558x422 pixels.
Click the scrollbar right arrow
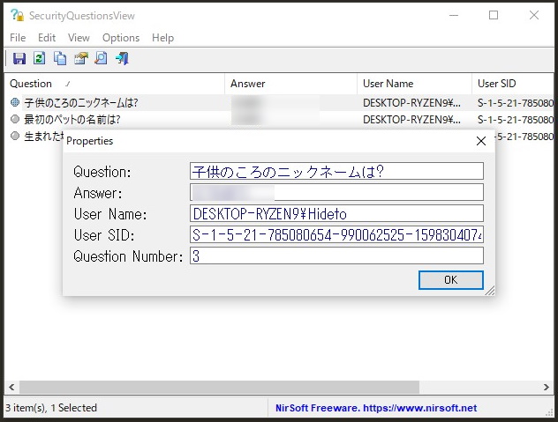tap(547, 387)
